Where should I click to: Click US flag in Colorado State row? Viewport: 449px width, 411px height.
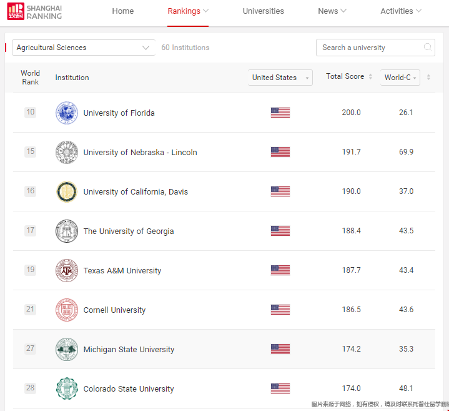280,388
